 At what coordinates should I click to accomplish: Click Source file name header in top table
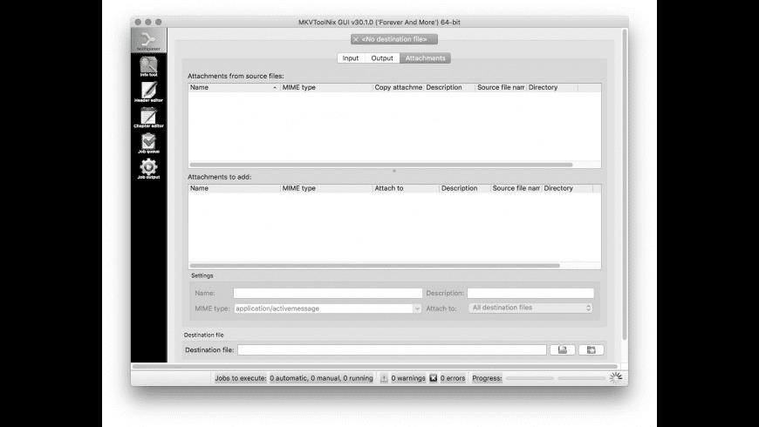pos(501,87)
